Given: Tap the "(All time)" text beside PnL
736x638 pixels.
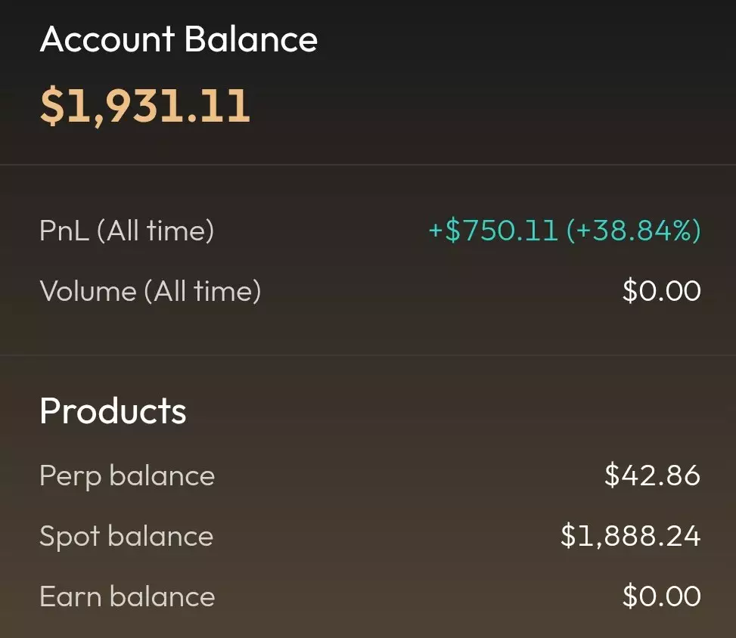Looking at the screenshot, I should (x=155, y=231).
